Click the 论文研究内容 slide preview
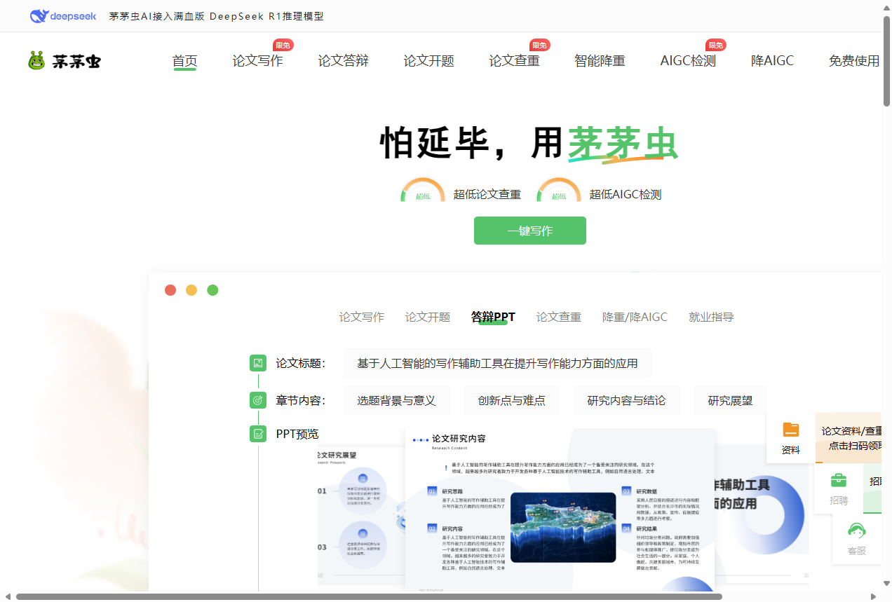Viewport: 892px width, 602px height. coord(560,508)
